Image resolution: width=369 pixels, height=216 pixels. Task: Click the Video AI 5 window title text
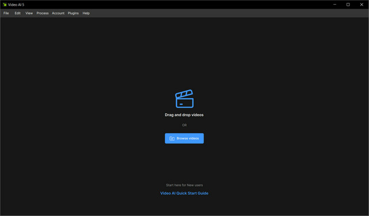pos(16,5)
